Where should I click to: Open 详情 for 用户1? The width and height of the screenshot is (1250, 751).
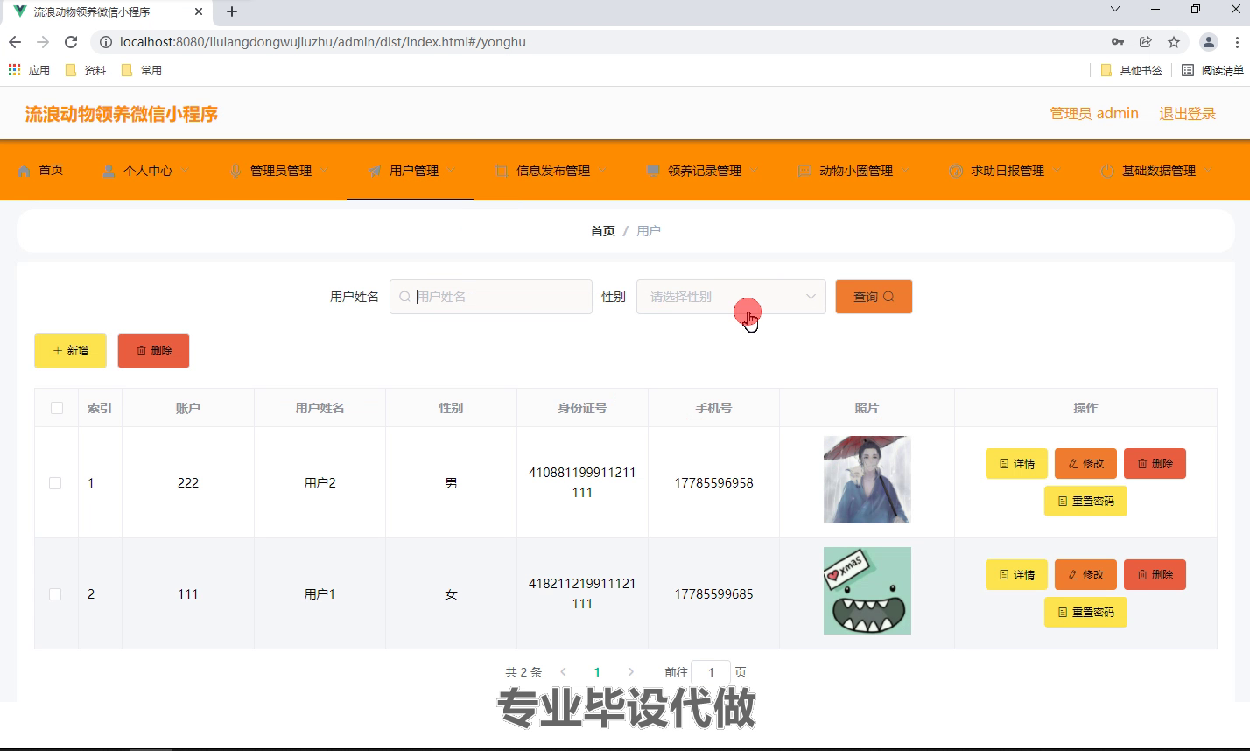tap(1016, 575)
